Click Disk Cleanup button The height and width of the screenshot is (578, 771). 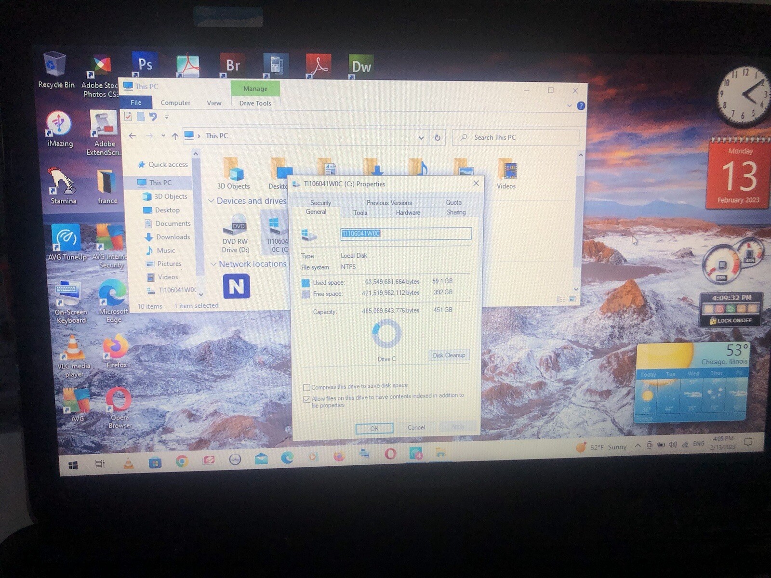(449, 355)
